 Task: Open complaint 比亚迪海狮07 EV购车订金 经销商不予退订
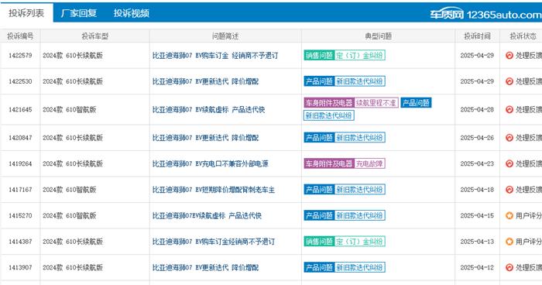[x=215, y=55]
